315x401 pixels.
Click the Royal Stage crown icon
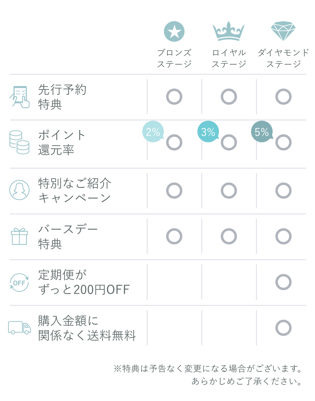coord(229,31)
